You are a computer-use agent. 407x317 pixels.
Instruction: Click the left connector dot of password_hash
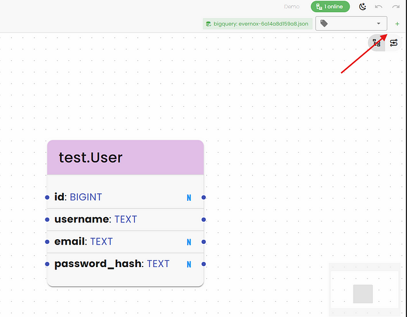point(47,264)
